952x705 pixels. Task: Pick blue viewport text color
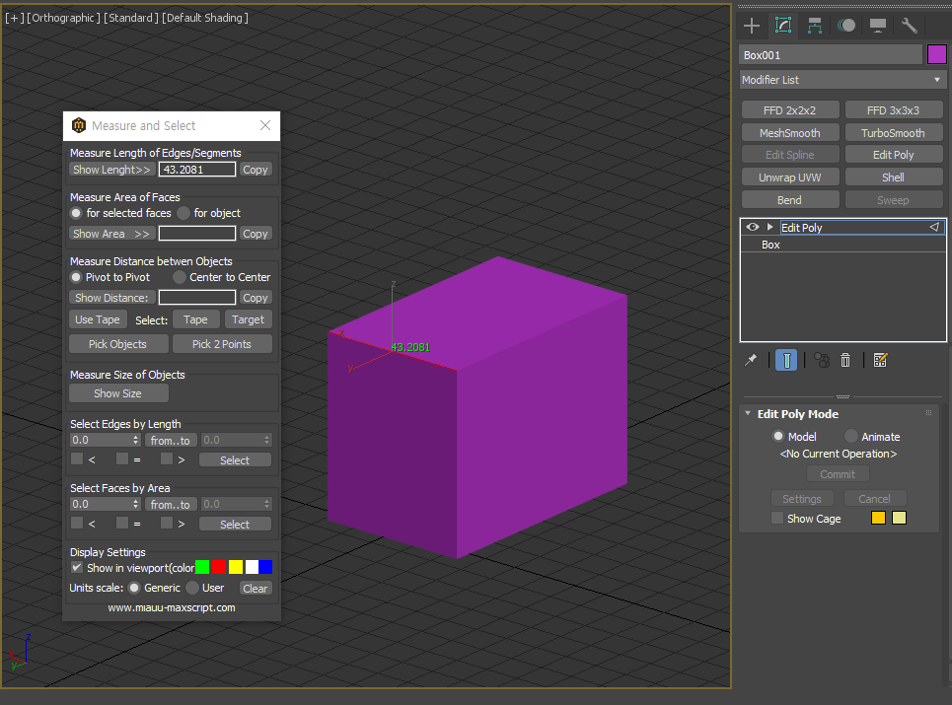pyautogui.click(x=265, y=567)
